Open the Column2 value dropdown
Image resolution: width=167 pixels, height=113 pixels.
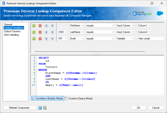[x=144, y=32]
